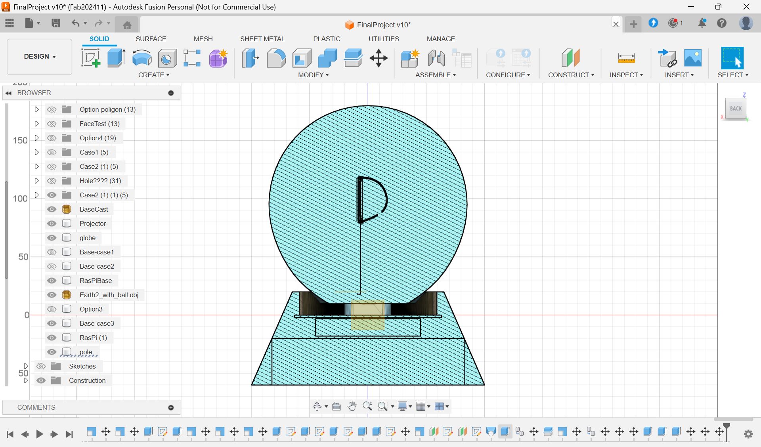The width and height of the screenshot is (761, 447).
Task: Open the notifications bell
Action: 702,23
